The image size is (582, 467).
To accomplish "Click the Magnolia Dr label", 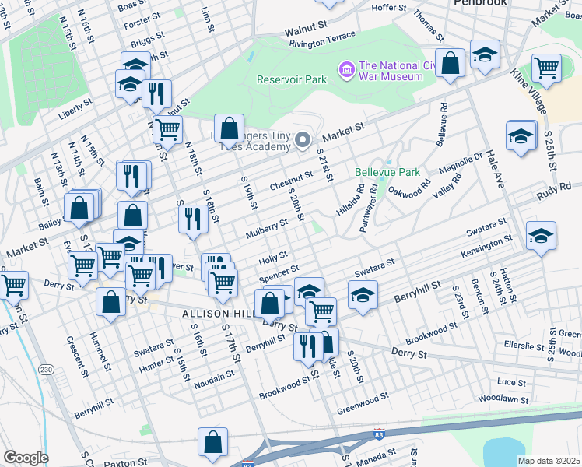I will coord(461,163).
